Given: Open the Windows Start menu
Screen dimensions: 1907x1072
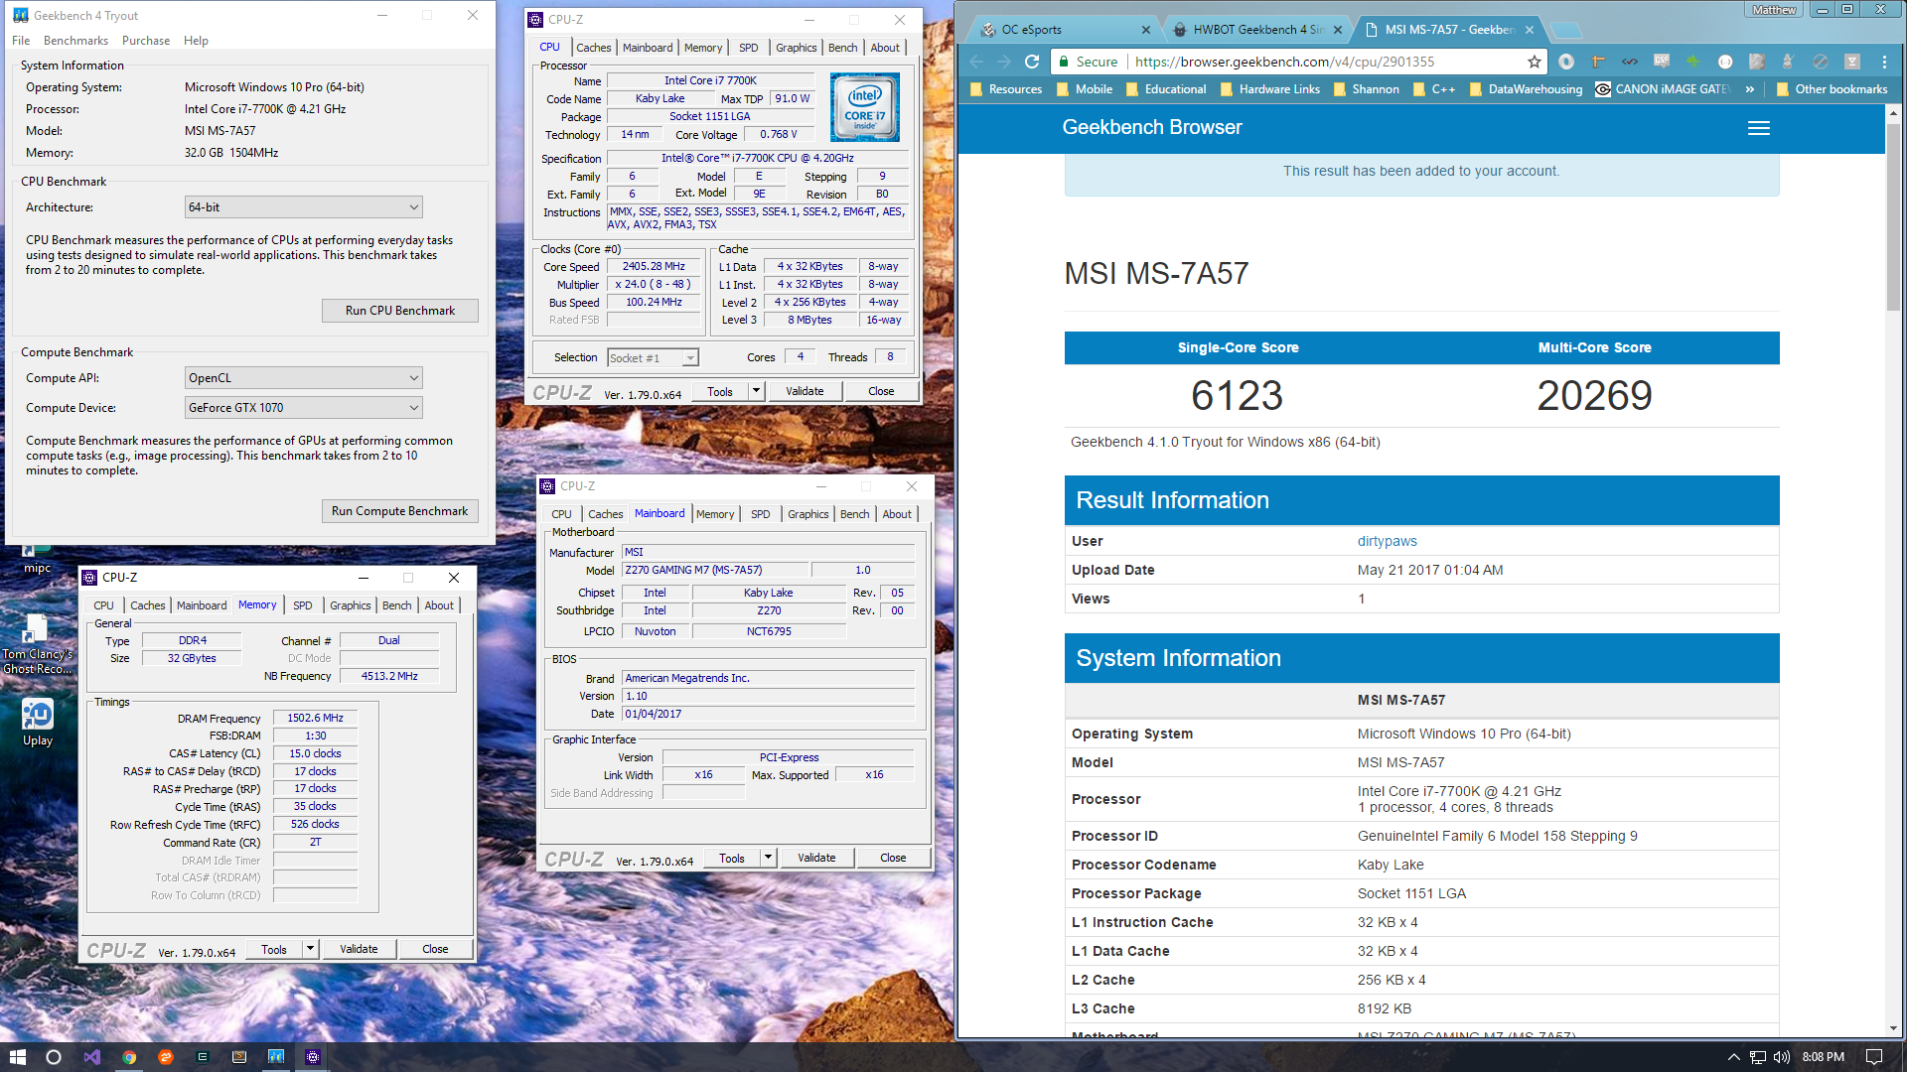Looking at the screenshot, I should tap(17, 1057).
